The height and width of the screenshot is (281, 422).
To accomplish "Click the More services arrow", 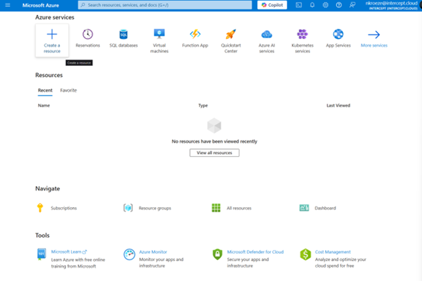I will click(x=374, y=34).
